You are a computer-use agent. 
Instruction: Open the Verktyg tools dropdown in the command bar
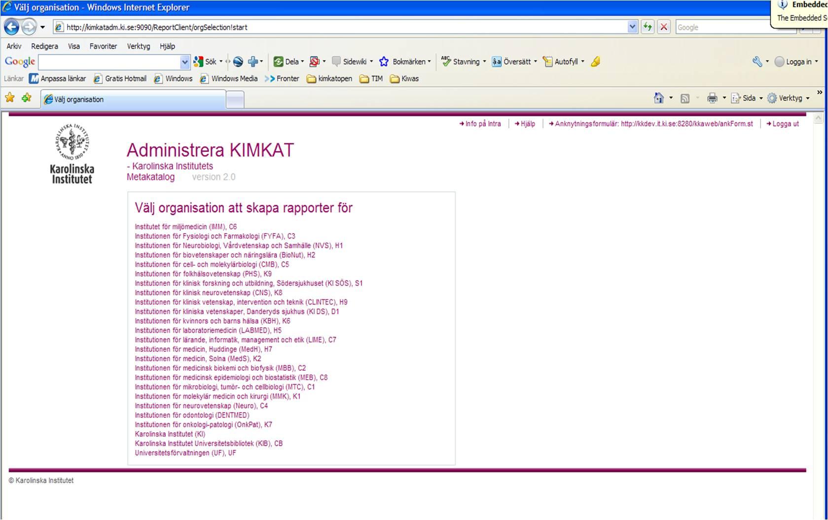point(808,98)
